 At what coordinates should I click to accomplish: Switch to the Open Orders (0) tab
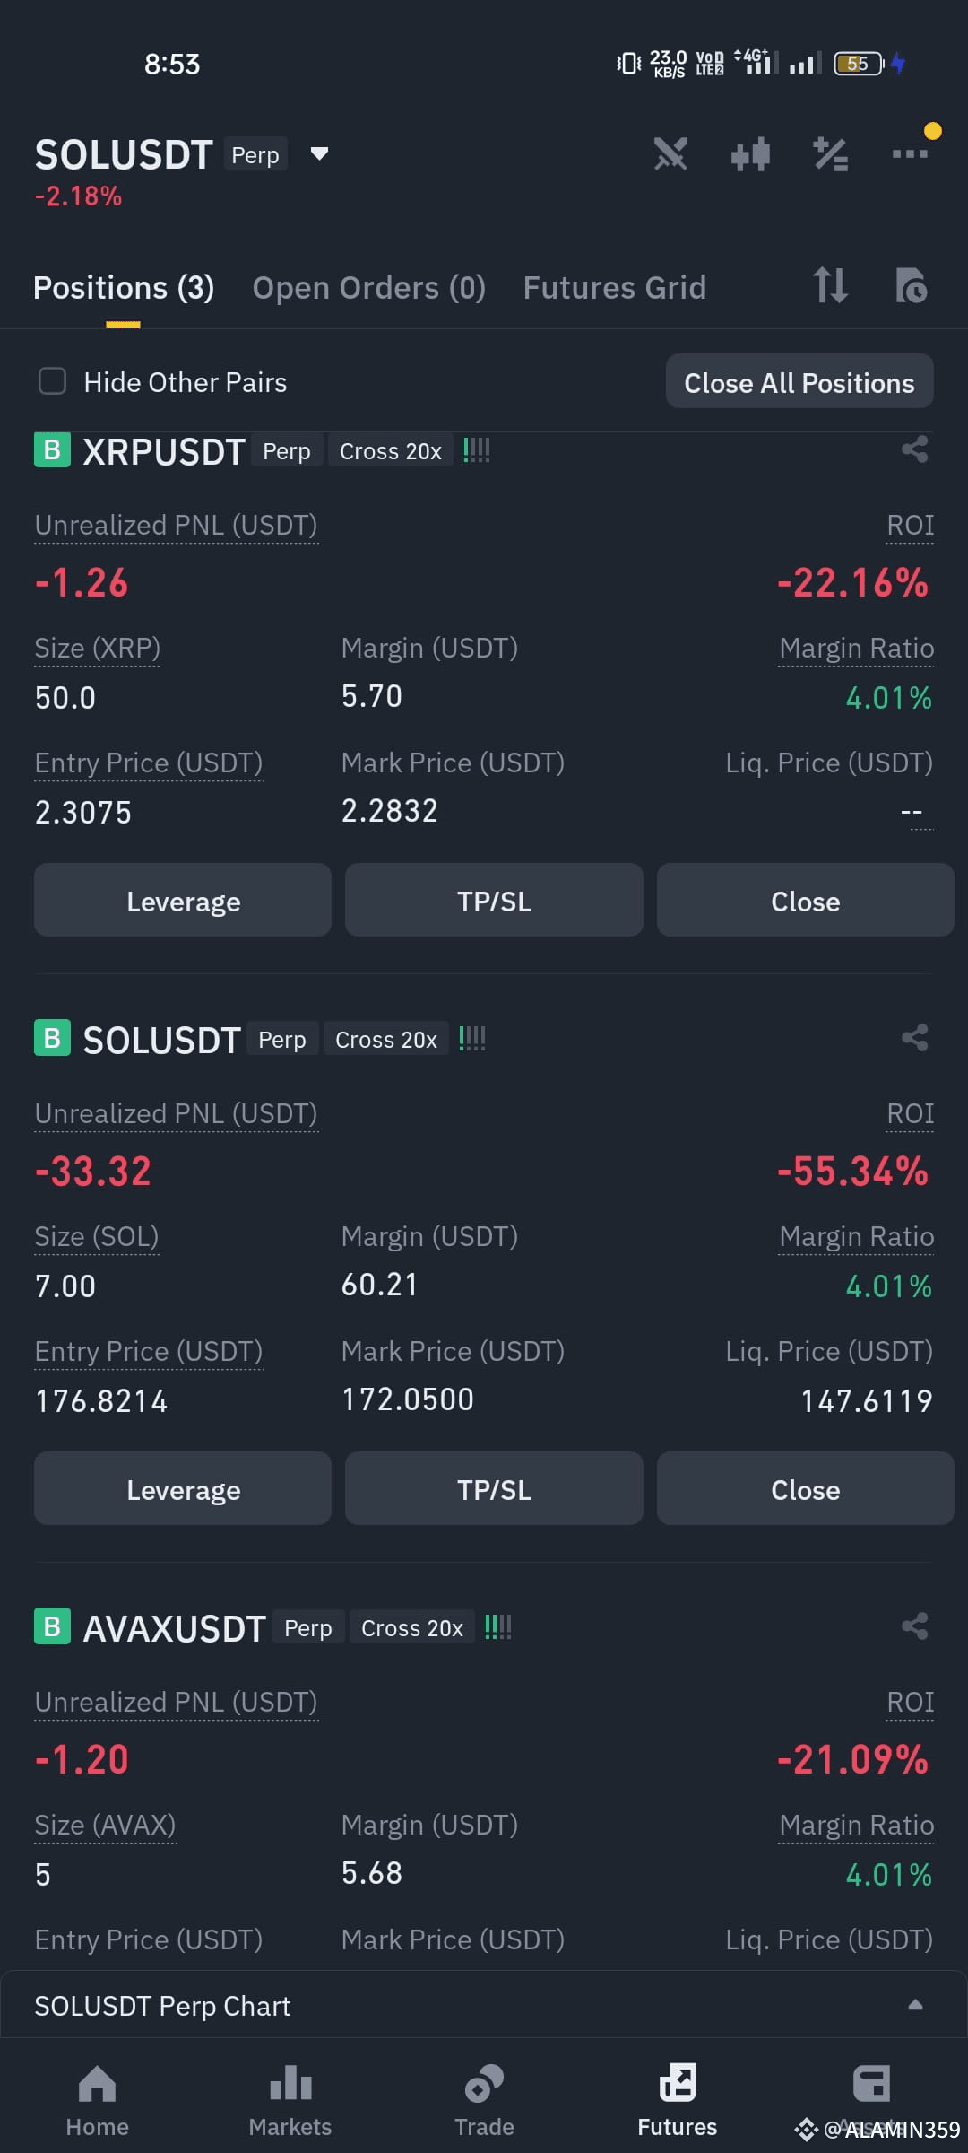[x=369, y=288]
